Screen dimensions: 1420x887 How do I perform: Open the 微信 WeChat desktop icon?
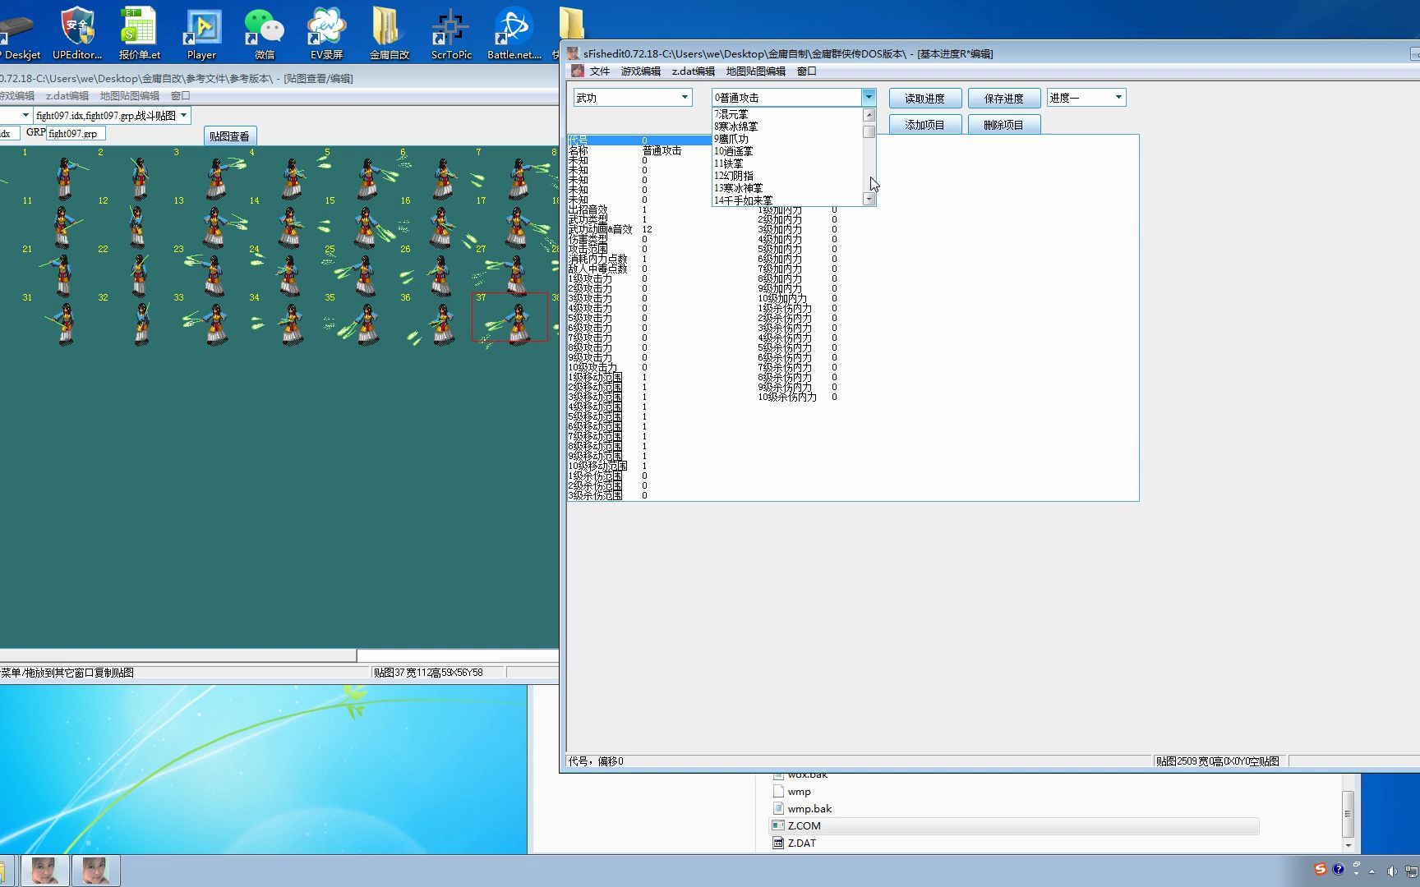pos(265,33)
